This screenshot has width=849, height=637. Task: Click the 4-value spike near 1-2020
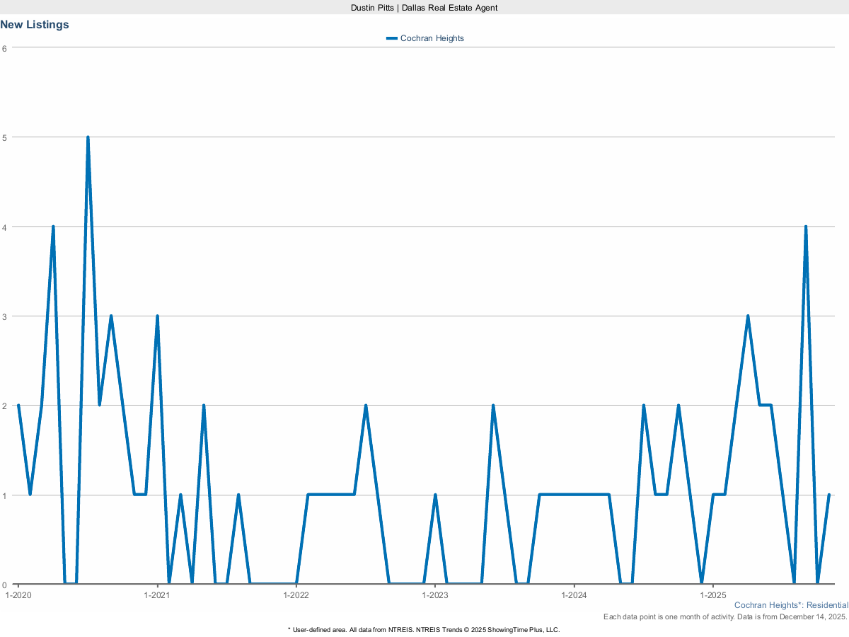pos(53,226)
